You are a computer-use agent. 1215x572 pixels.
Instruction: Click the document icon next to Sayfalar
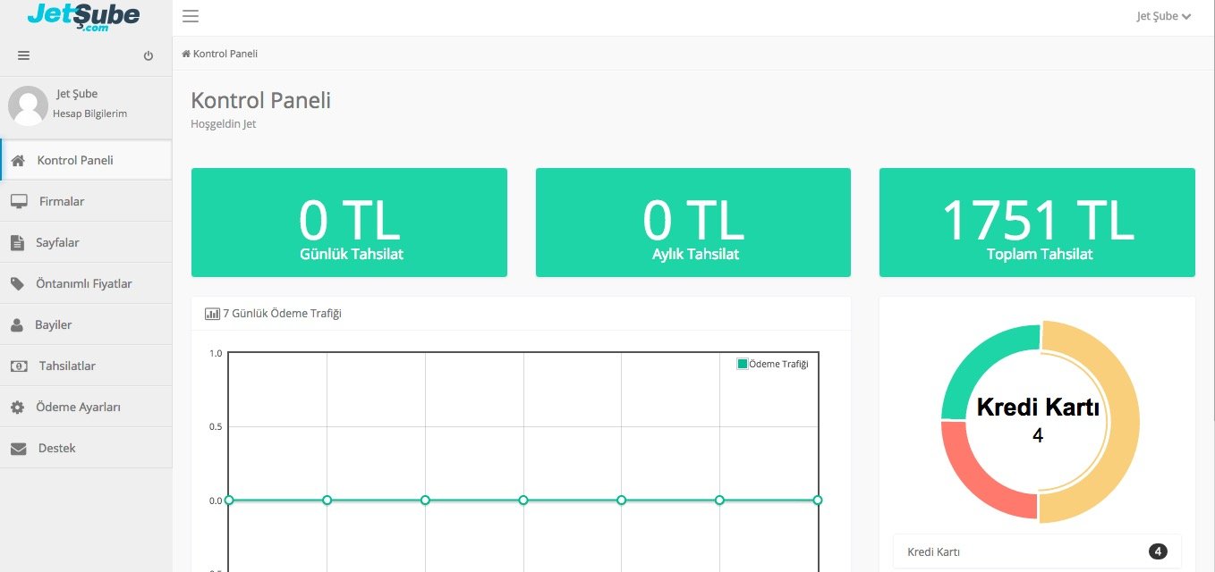(x=17, y=243)
